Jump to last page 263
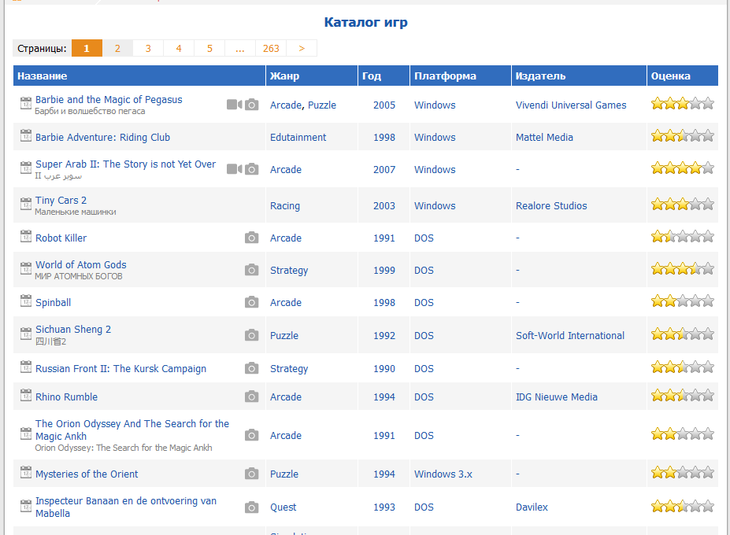The image size is (730, 535). 271,48
